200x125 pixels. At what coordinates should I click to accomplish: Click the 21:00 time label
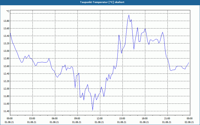(167, 118)
